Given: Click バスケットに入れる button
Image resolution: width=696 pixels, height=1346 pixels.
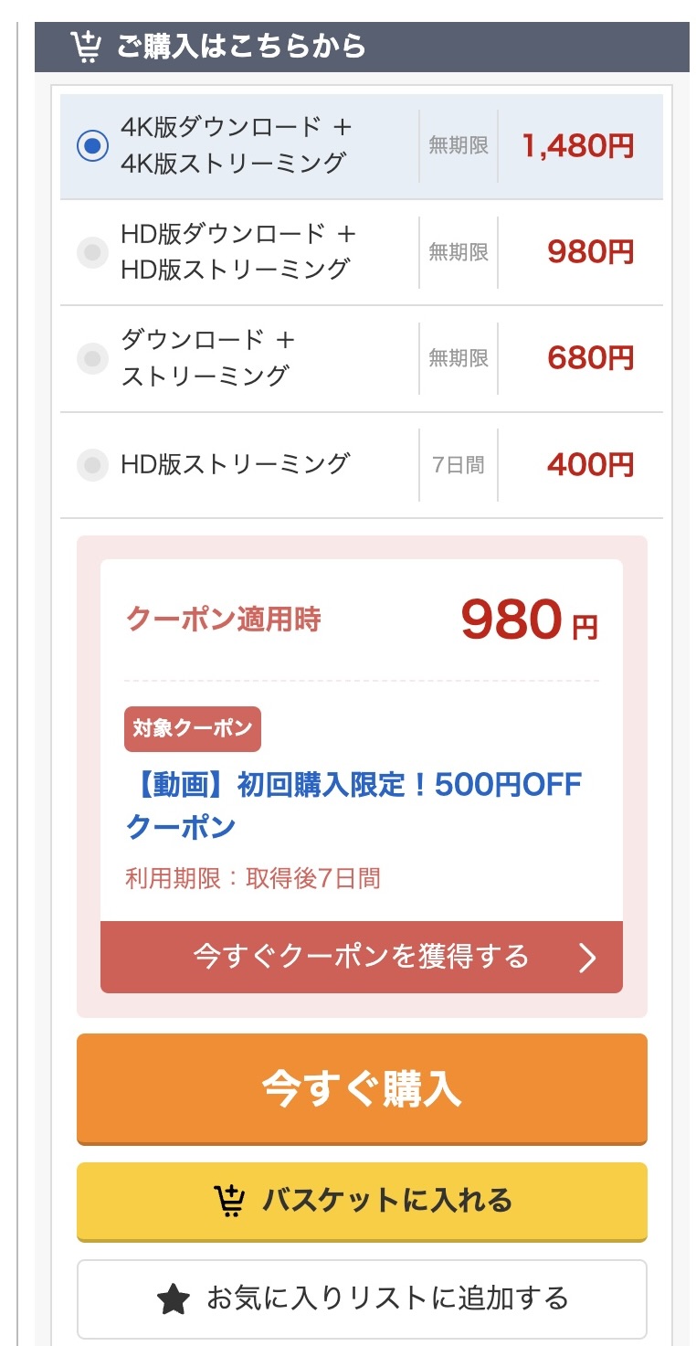Looking at the screenshot, I should click(362, 1201).
